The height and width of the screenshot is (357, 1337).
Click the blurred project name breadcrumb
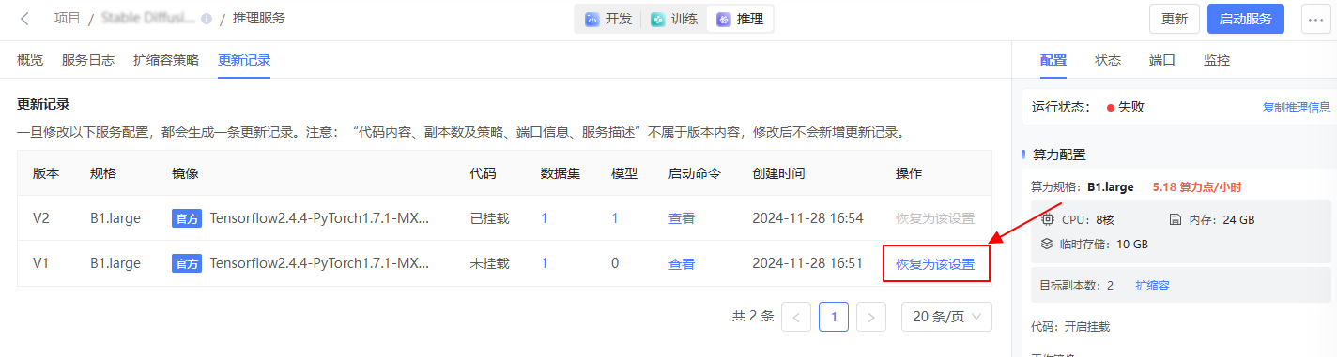point(148,19)
